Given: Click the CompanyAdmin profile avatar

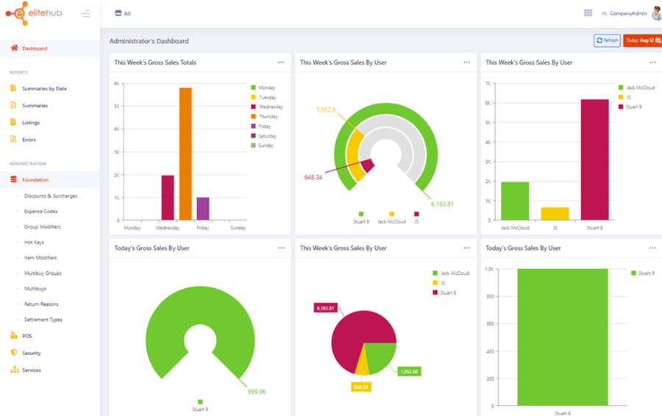Looking at the screenshot, I should coord(656,13).
